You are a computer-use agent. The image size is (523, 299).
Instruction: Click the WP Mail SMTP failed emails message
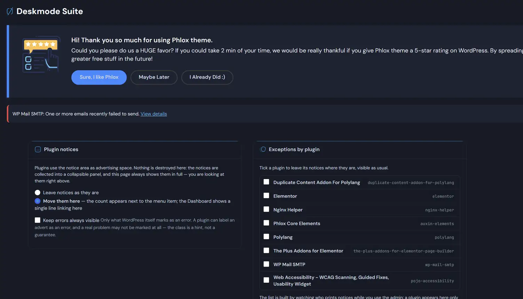[76, 114]
